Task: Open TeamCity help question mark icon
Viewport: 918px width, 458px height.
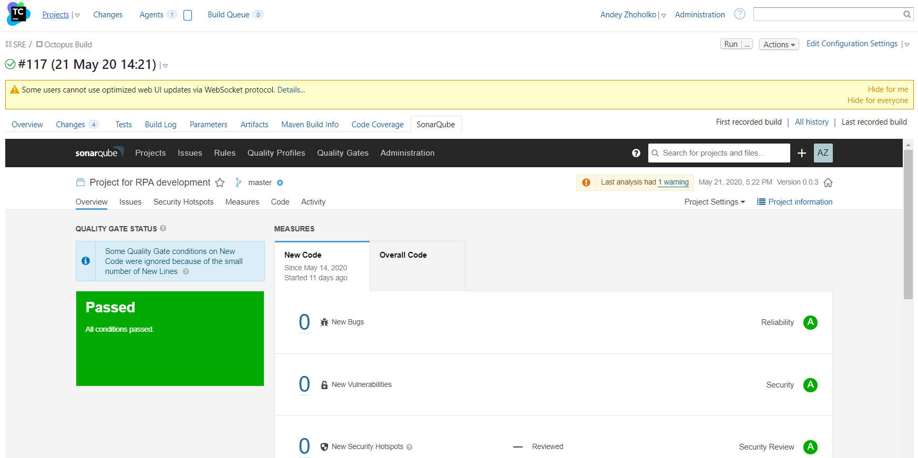Action: (740, 14)
